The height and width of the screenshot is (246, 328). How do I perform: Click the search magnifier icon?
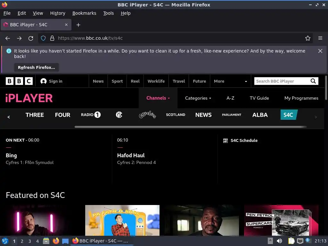point(313,81)
